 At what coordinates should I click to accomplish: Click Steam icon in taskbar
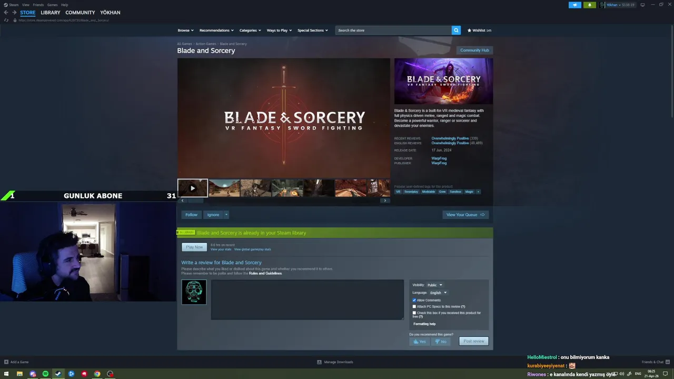(58, 374)
